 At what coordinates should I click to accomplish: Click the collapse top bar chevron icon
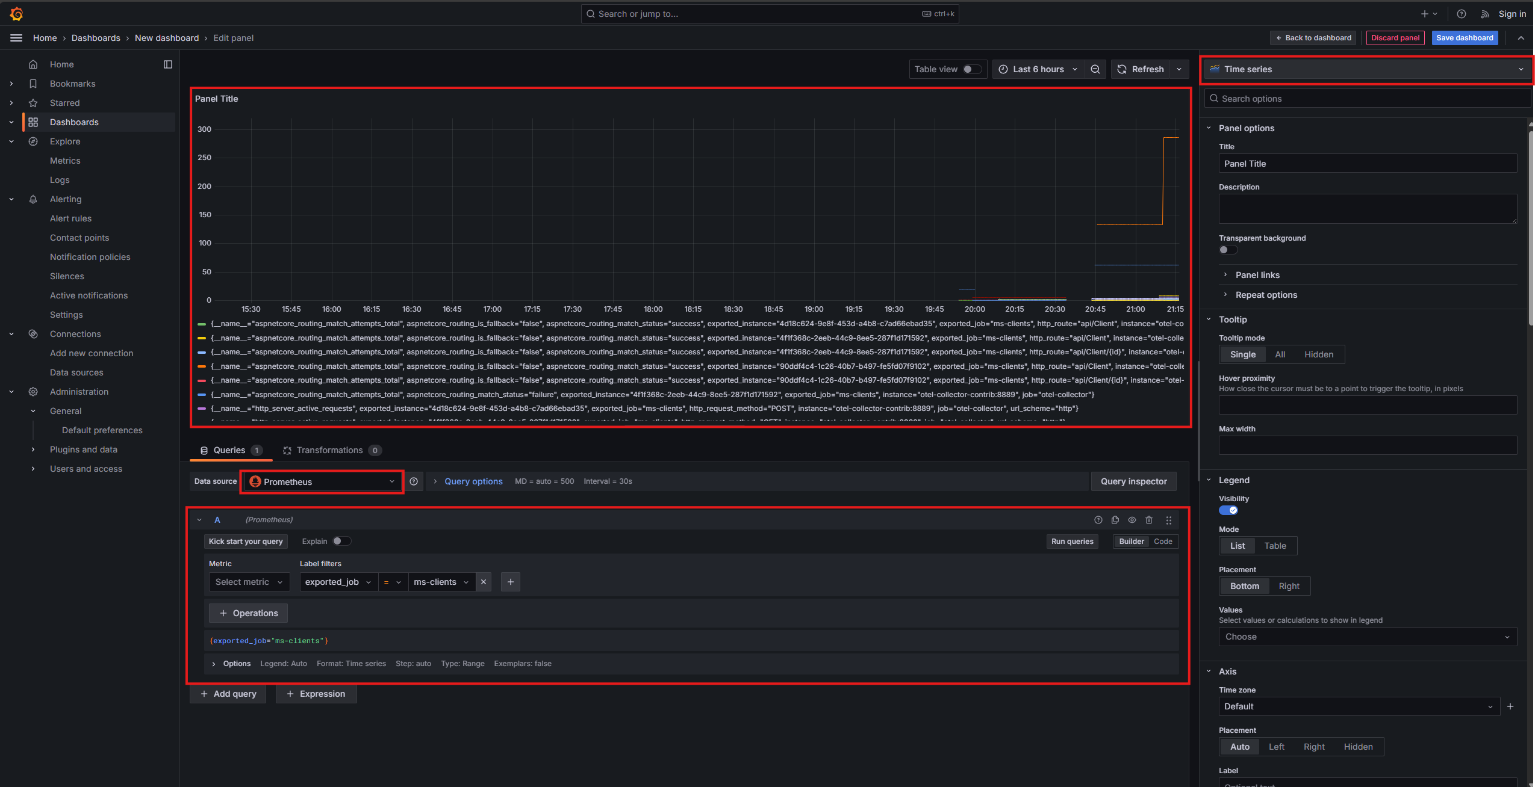[x=1521, y=38]
